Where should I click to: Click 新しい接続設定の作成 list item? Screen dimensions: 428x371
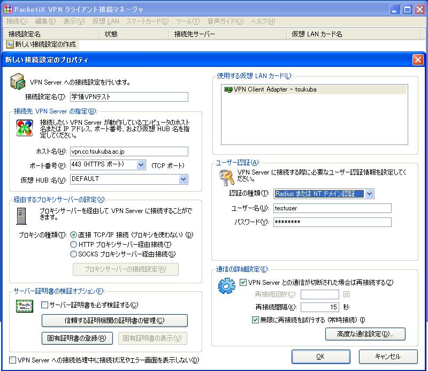click(x=42, y=44)
